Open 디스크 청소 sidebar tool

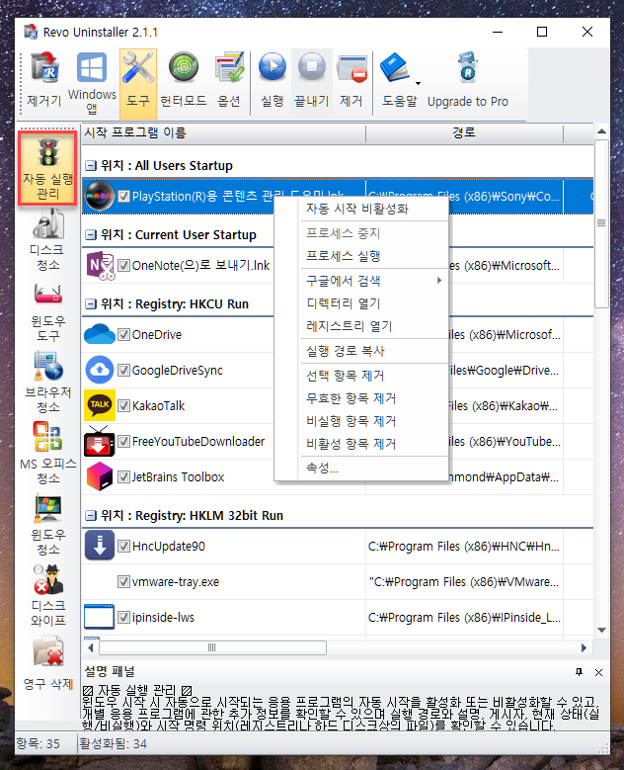(x=47, y=239)
